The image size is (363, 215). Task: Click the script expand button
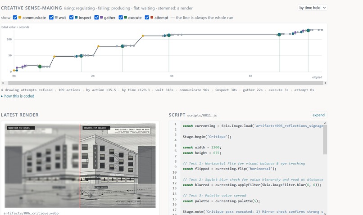(x=318, y=115)
